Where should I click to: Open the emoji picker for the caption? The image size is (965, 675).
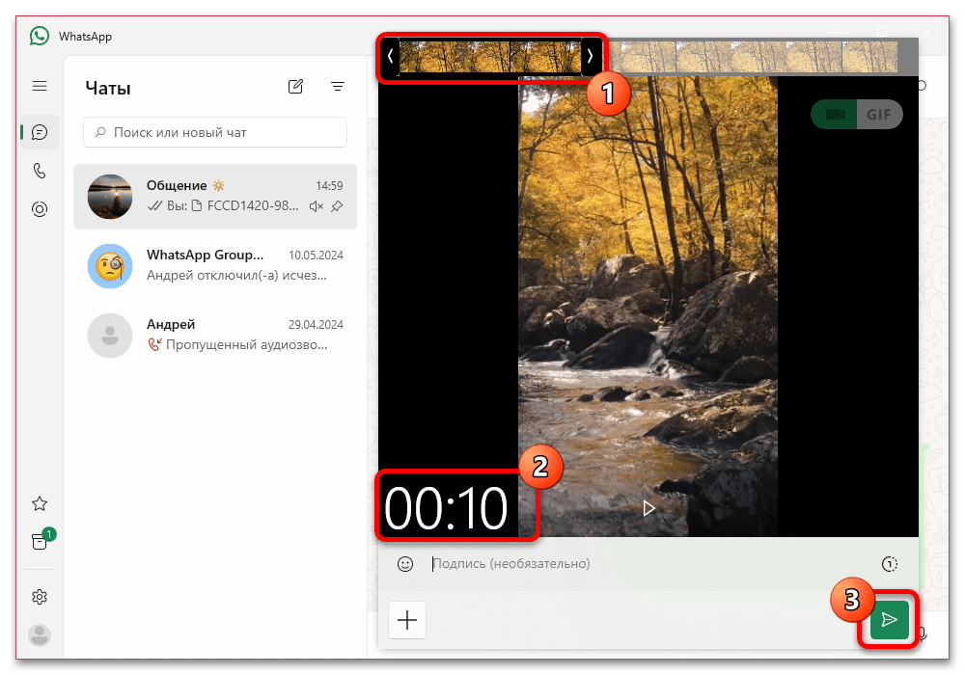click(x=405, y=564)
